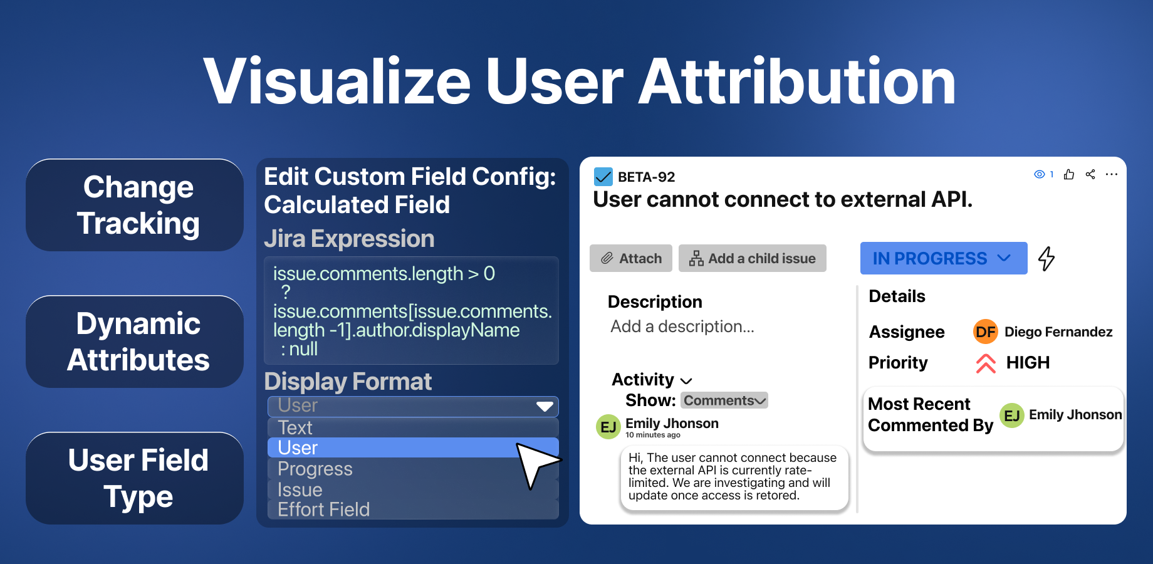The width and height of the screenshot is (1153, 564).
Task: Click the User Field Type pill
Action: pos(135,478)
